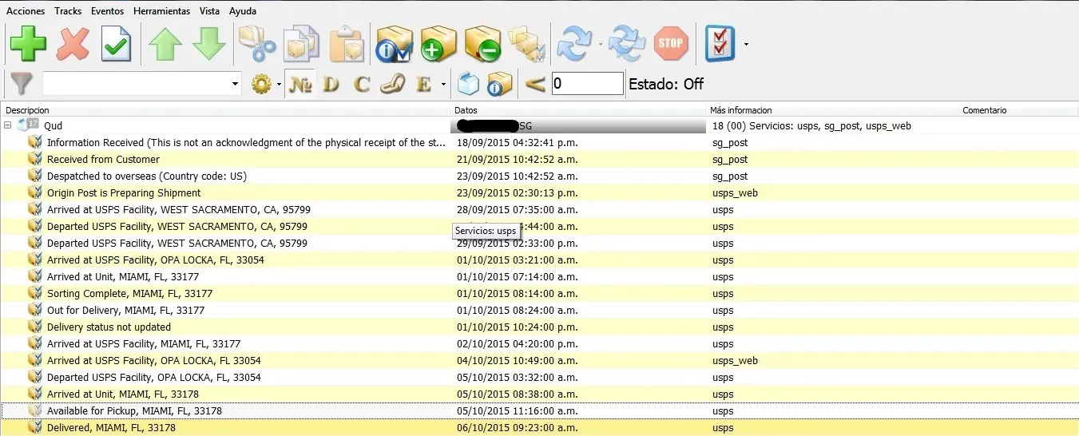Click the gray funnel filter icon

(x=22, y=83)
